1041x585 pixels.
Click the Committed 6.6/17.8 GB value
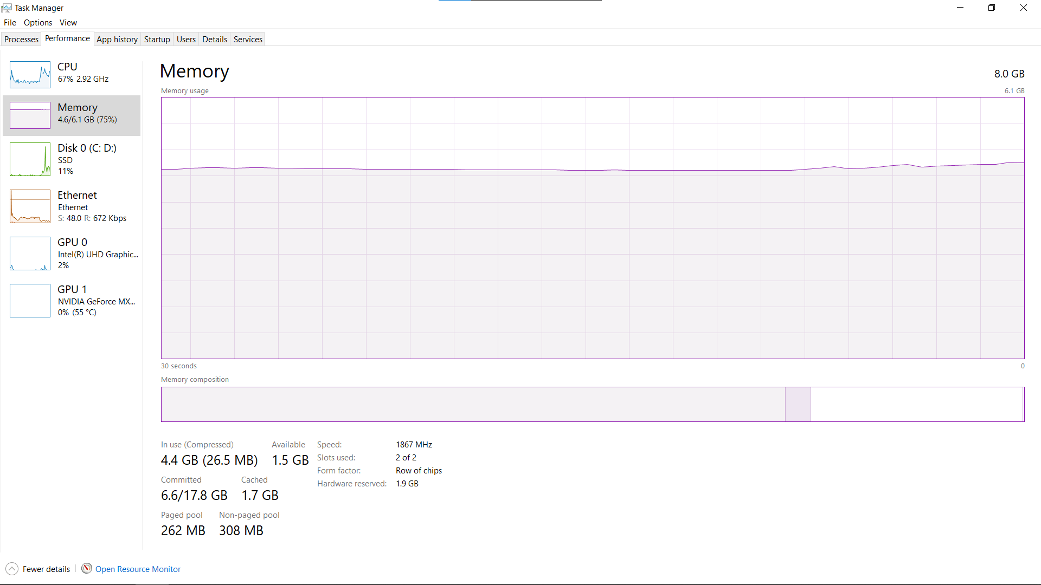(194, 495)
